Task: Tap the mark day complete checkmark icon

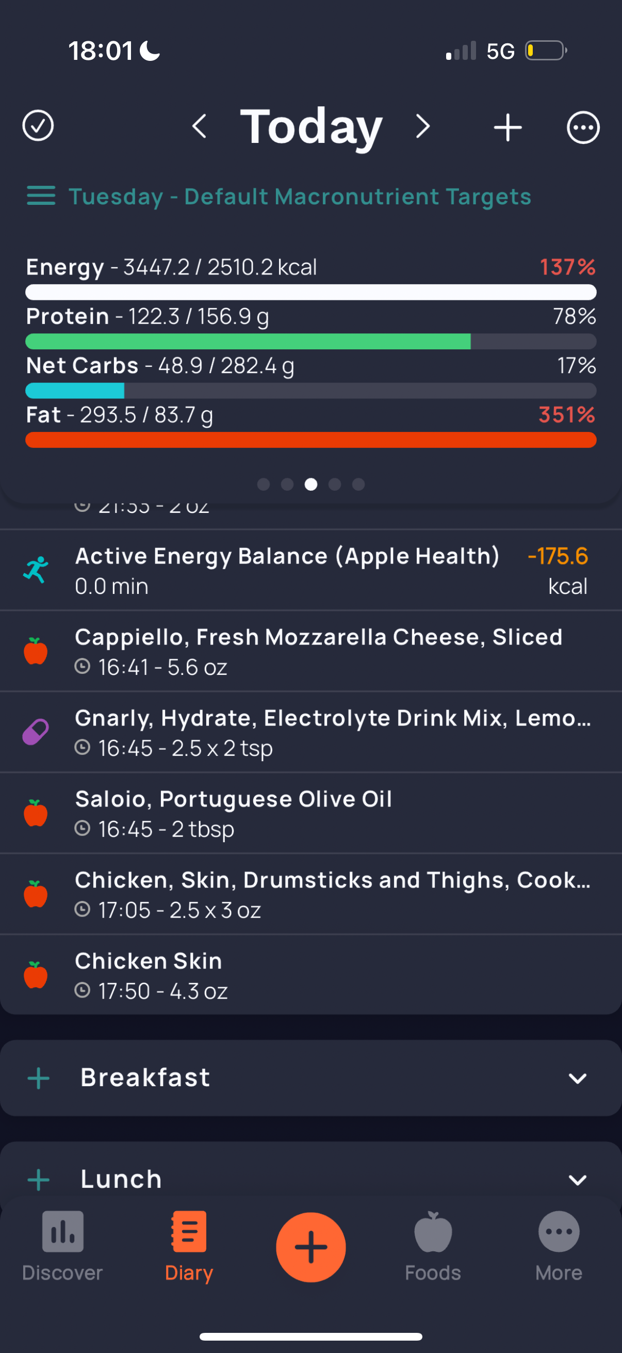Action: click(x=38, y=126)
